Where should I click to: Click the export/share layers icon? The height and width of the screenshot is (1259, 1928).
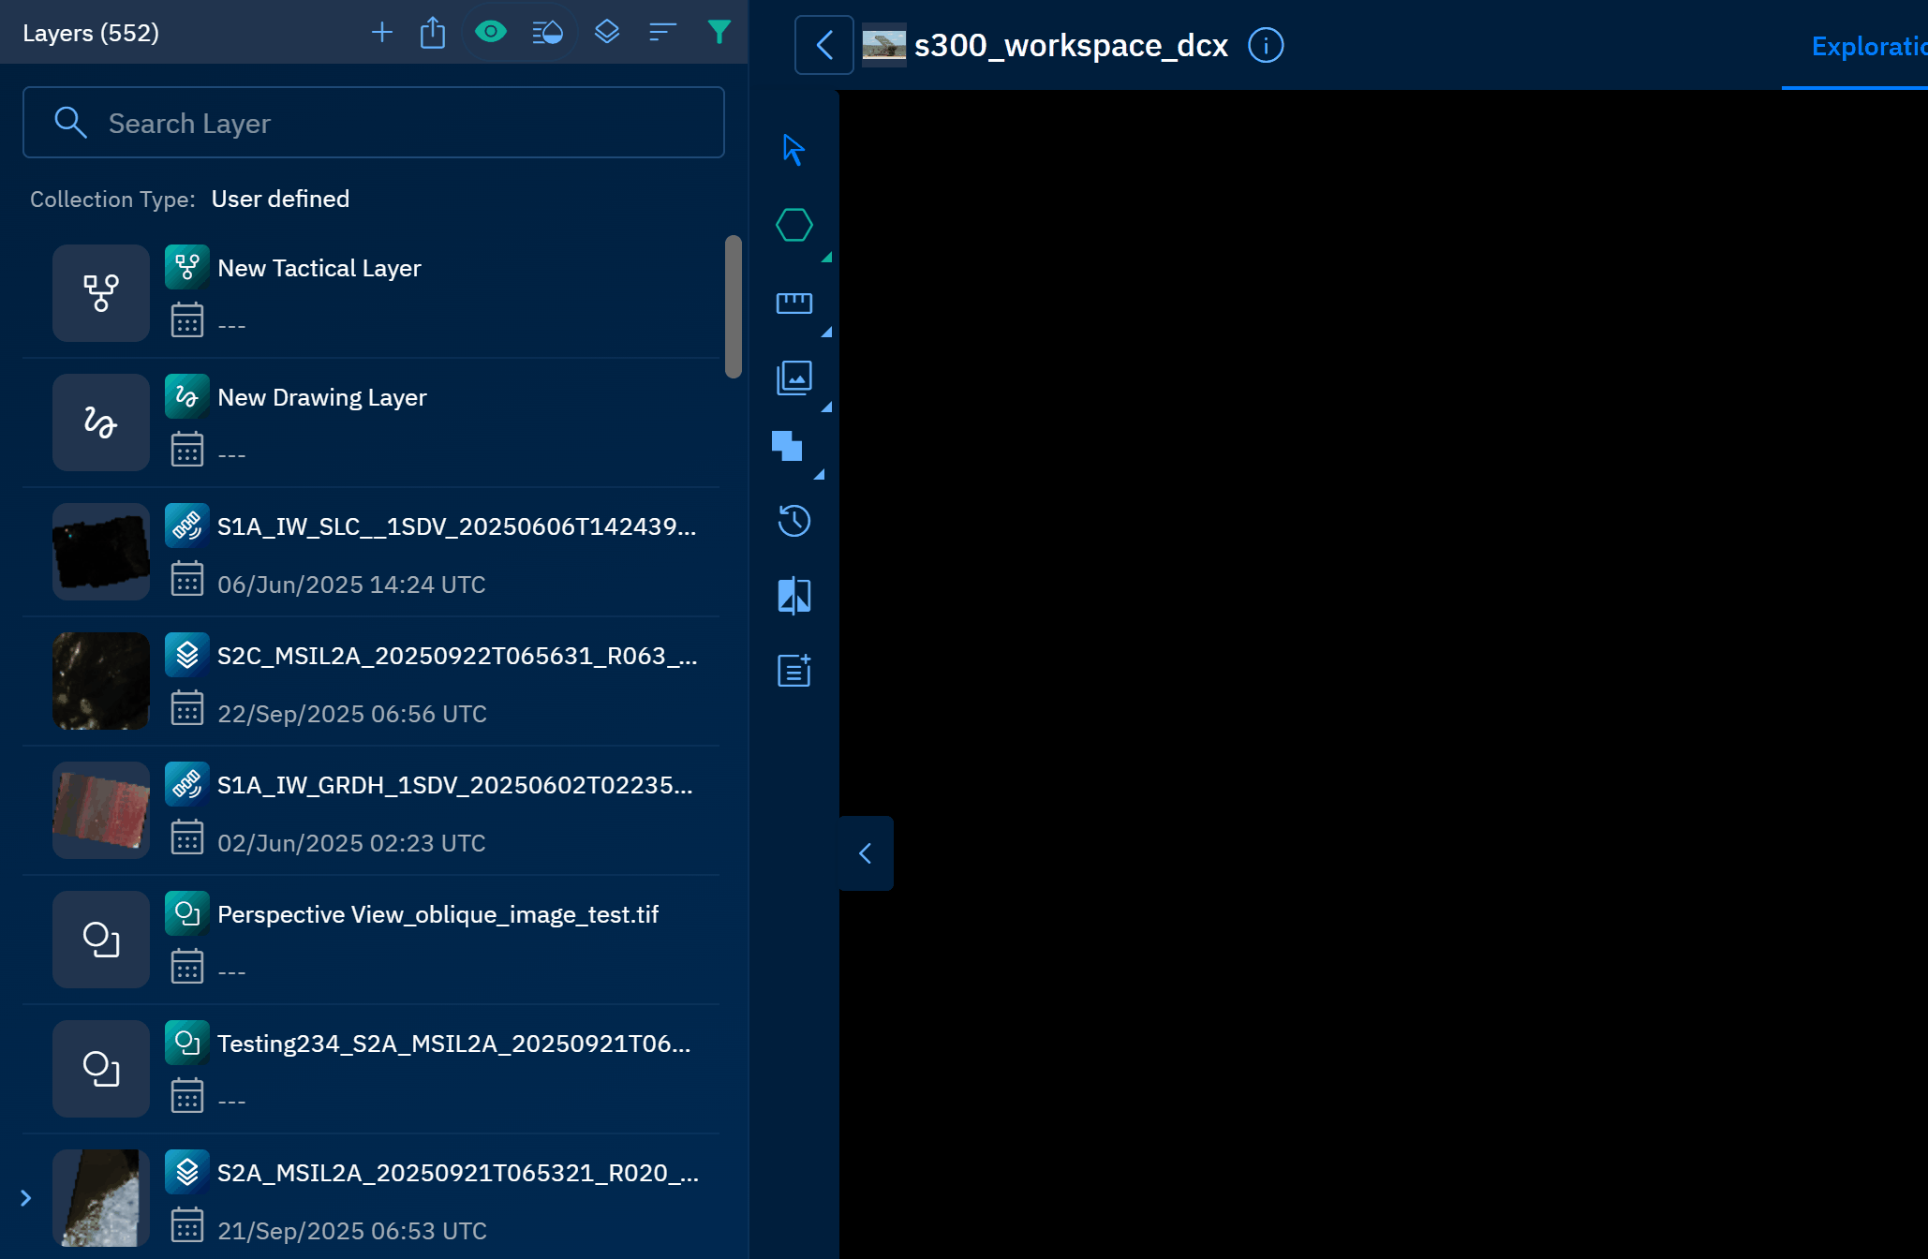[x=433, y=33]
